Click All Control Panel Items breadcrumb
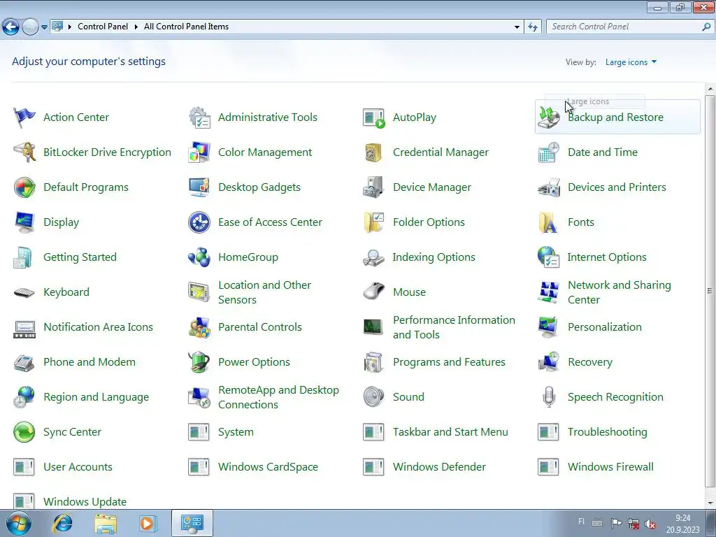The image size is (716, 537). tap(186, 27)
